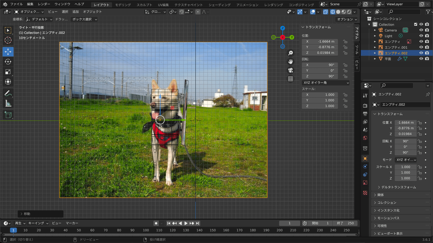The image size is (433, 243).
Task: Open the 追加 menu in viewport header
Action: (76, 12)
